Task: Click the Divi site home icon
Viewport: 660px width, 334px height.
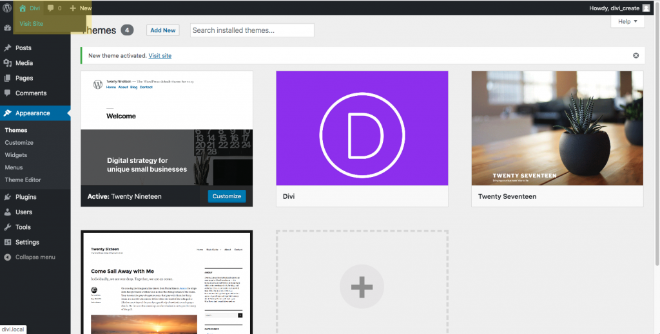Action: pos(23,8)
